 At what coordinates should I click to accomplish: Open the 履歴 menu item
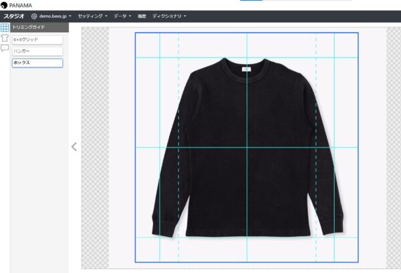point(142,15)
